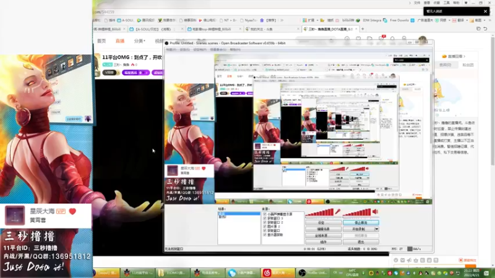495x278 pixels.
Task: Expand the 分类 dropdown in the bilibili nav
Action: click(x=139, y=41)
